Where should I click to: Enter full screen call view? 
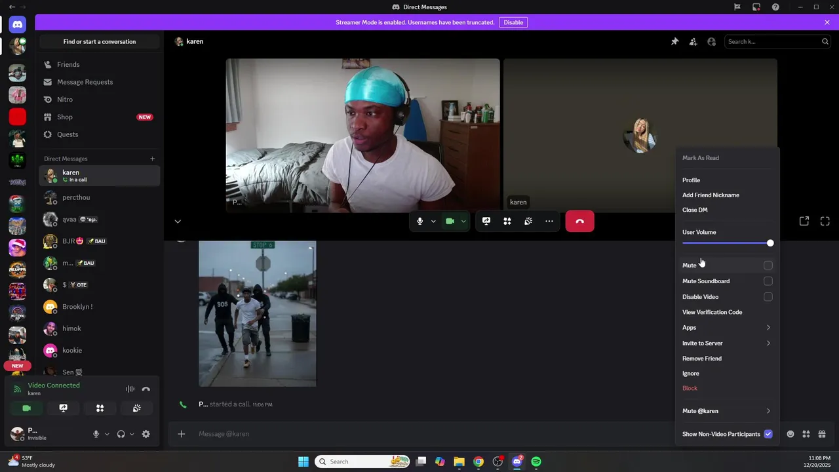[x=825, y=222]
